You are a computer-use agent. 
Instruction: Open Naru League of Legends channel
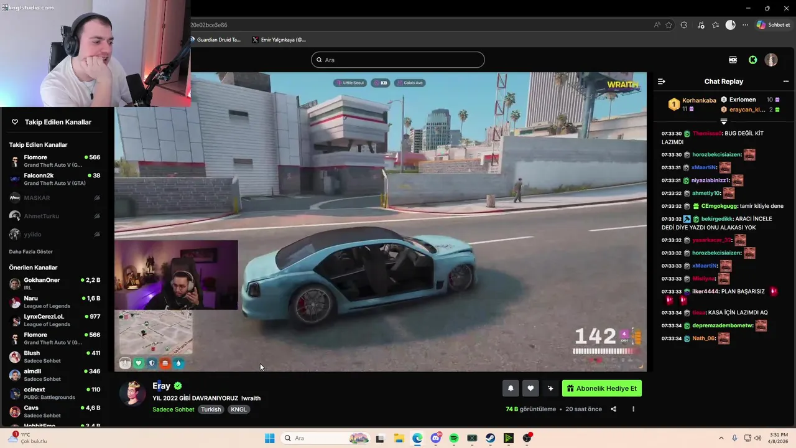point(55,302)
